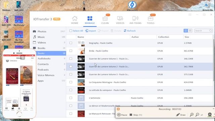
Task: Sort by the Size column header
Action: (x=187, y=37)
